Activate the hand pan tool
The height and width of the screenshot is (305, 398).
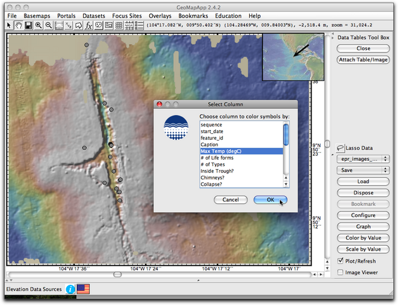[18, 25]
